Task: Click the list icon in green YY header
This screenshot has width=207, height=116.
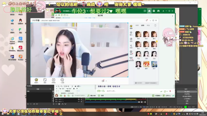Action: 154,11
